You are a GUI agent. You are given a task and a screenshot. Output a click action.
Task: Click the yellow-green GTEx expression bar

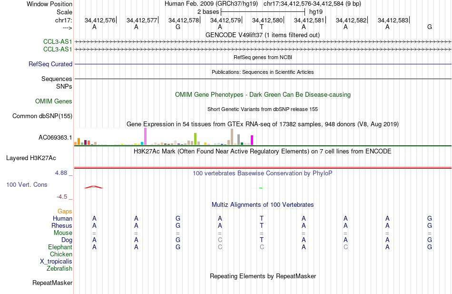195,139
